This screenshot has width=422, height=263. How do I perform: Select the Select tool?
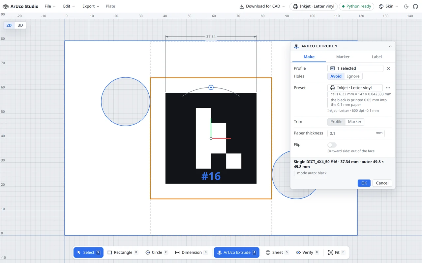click(x=88, y=252)
